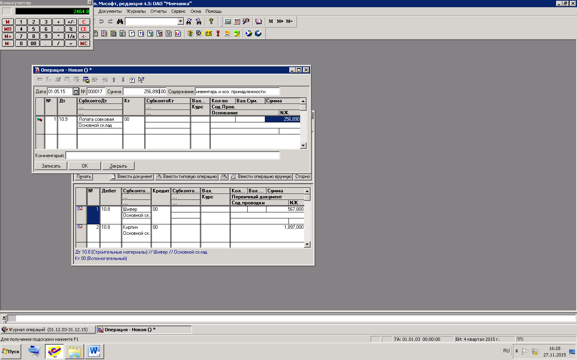Viewport: 577px width, 360px height.
Task: Click the binoculars search icon in main toolbar
Action: point(120,21)
